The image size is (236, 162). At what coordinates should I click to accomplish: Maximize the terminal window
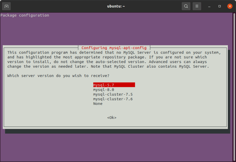tap(219, 6)
